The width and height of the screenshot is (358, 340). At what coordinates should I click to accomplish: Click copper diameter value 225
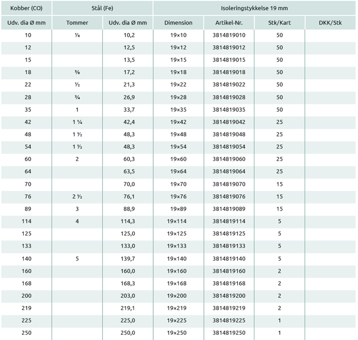tap(26, 320)
